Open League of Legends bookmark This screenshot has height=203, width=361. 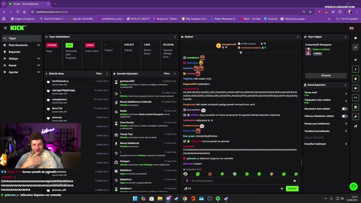(23, 19)
